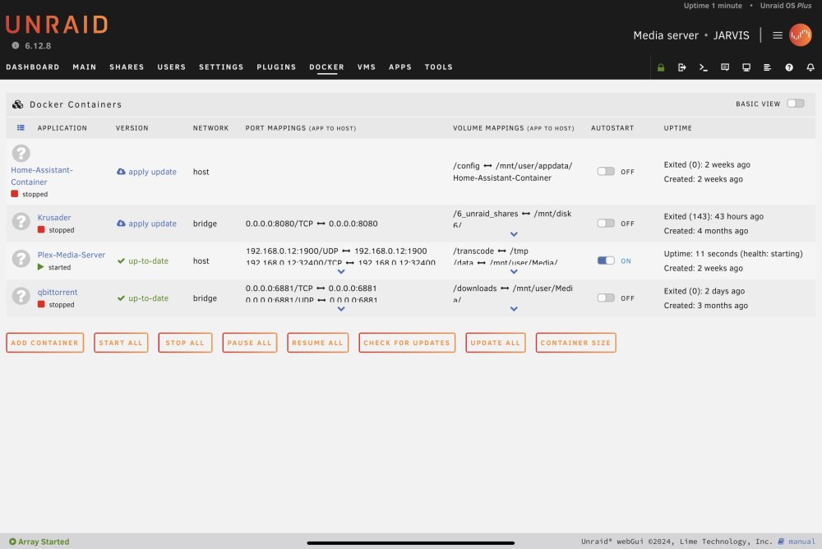Click the cloud update icon for Krusader
The image size is (822, 549).
coord(121,224)
